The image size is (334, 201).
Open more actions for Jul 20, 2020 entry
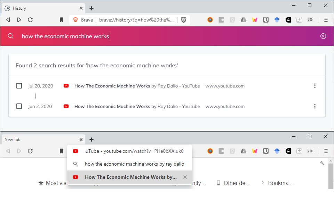coord(315,86)
